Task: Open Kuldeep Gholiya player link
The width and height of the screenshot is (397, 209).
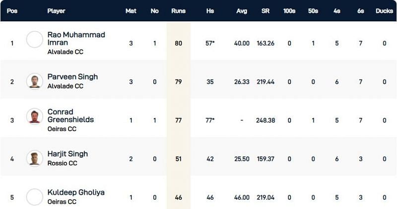Action: tap(76, 192)
